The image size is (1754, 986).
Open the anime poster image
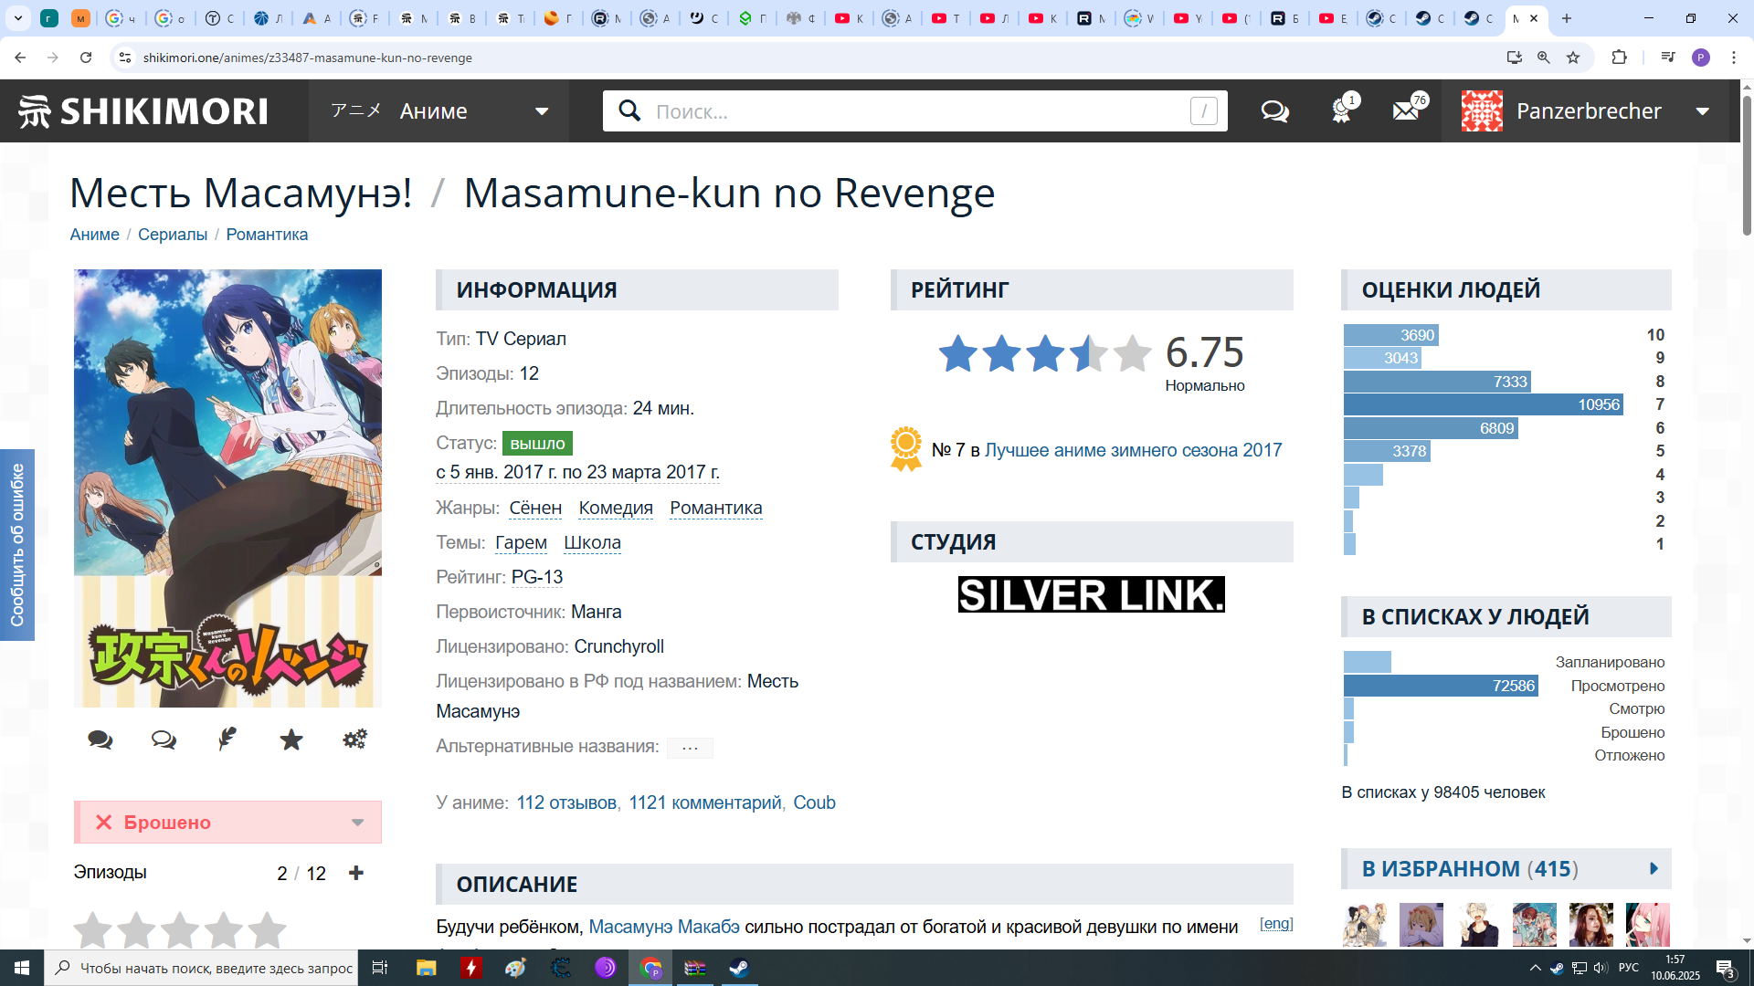[227, 488]
